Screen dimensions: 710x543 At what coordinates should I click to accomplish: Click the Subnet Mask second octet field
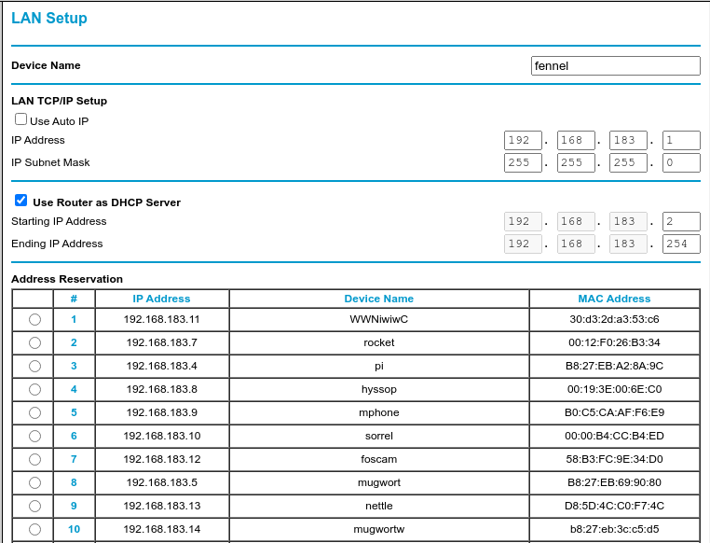pos(576,162)
